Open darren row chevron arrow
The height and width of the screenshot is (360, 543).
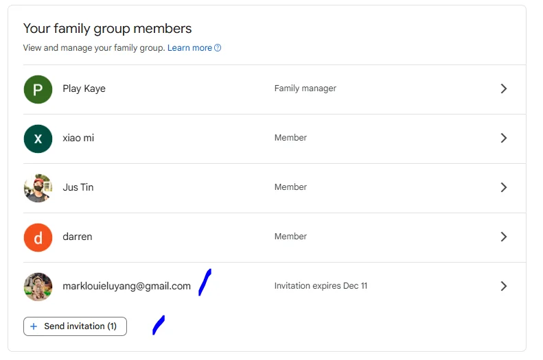click(x=504, y=237)
